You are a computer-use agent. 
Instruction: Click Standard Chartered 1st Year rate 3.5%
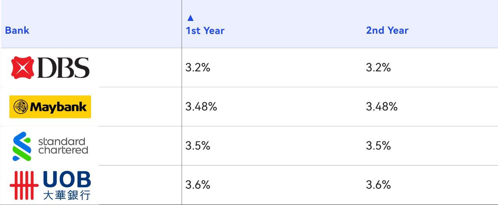coord(198,146)
